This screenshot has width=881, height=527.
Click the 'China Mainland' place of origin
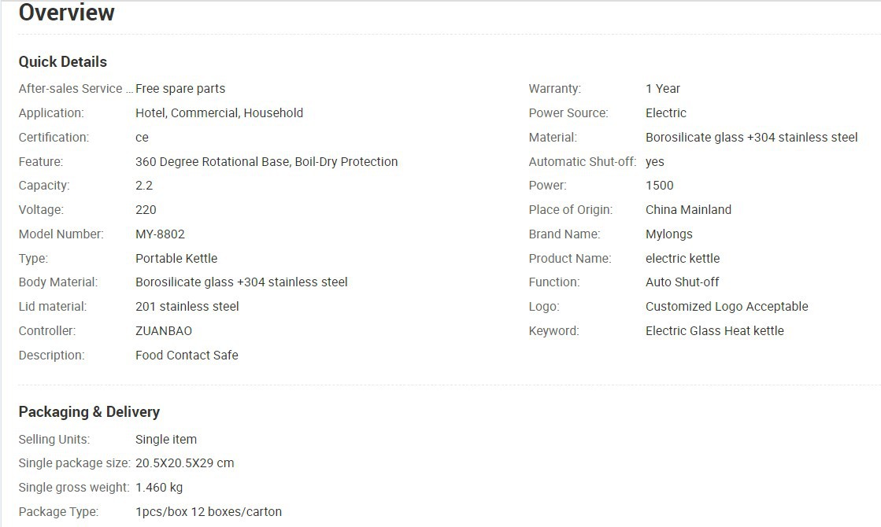click(688, 209)
